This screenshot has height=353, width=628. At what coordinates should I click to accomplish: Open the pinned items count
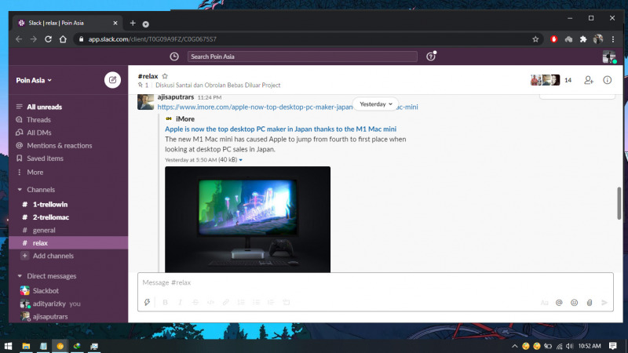(x=144, y=85)
